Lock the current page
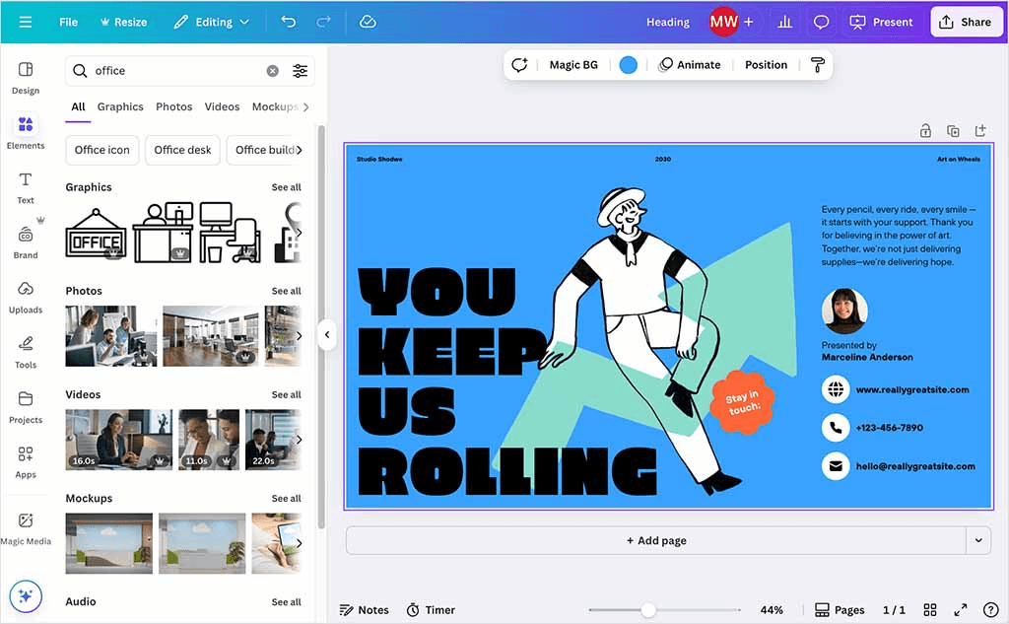The width and height of the screenshot is (1009, 624). tap(925, 129)
